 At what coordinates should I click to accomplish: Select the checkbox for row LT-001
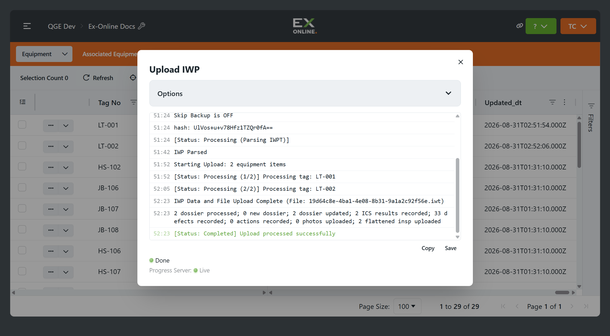tap(22, 125)
